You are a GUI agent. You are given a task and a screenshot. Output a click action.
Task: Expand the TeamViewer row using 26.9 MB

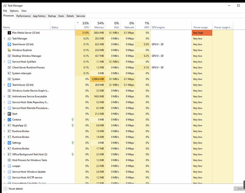pyautogui.click(x=4, y=85)
